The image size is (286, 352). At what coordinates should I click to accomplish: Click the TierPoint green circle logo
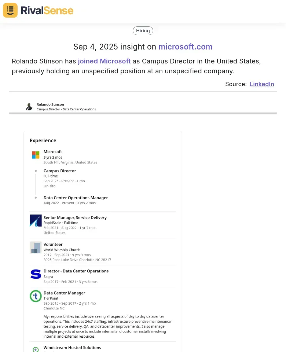36,296
